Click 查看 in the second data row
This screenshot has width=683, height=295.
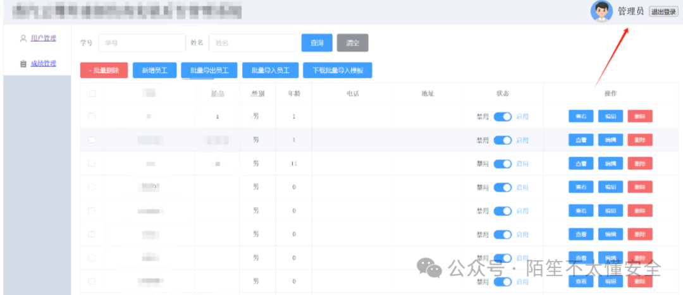click(581, 140)
